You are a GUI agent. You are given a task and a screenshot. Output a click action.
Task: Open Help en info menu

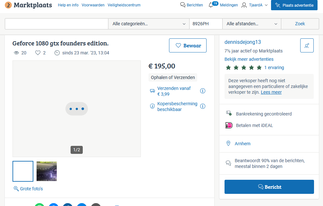(x=68, y=5)
